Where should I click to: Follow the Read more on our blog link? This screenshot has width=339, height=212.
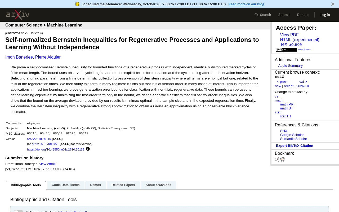[246, 4]
